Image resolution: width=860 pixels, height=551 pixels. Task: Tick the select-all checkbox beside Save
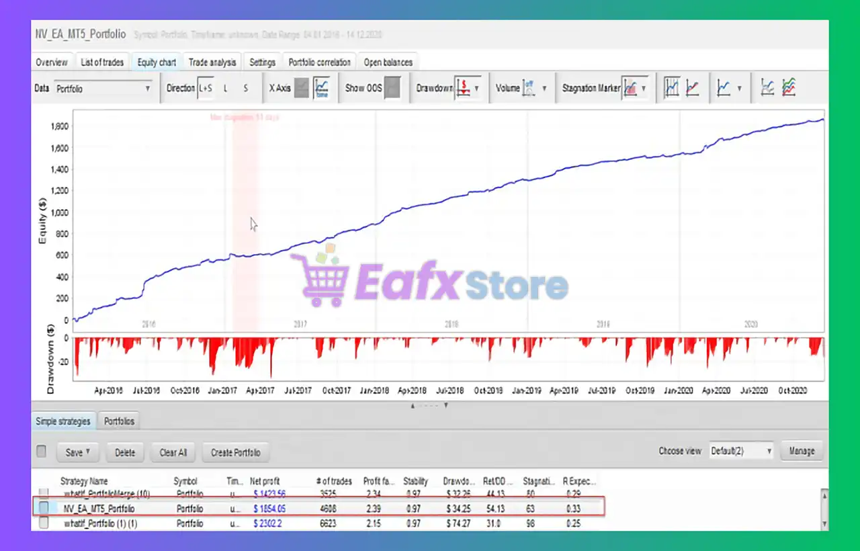[42, 452]
